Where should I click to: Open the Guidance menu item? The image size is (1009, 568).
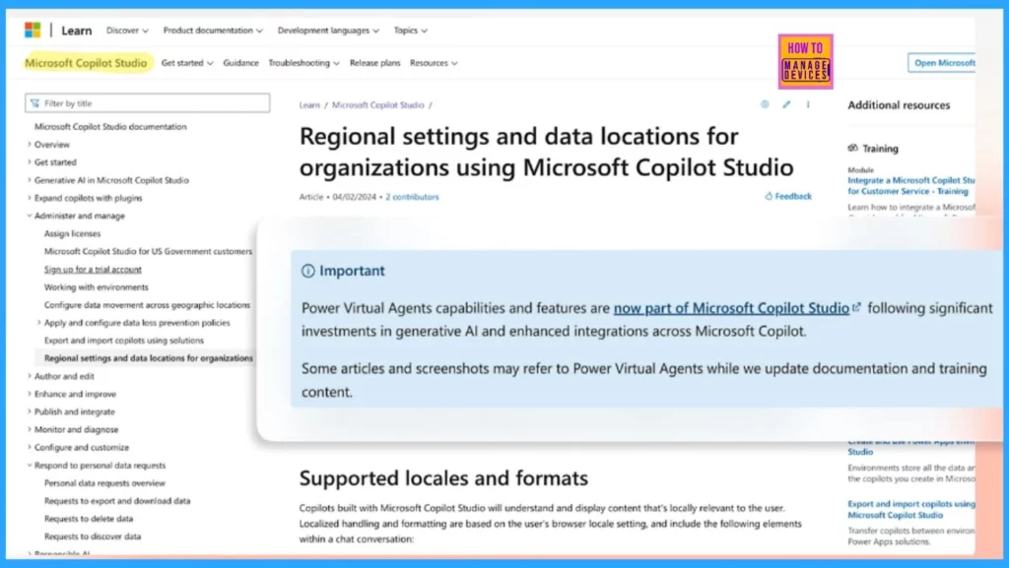(x=240, y=63)
